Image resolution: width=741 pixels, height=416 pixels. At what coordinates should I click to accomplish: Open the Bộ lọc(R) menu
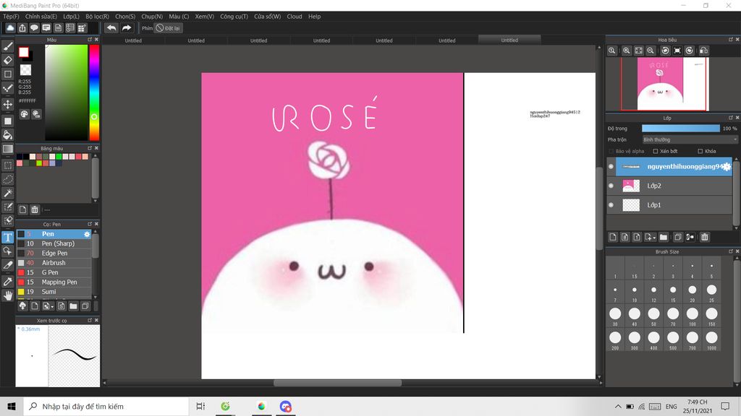tap(97, 17)
